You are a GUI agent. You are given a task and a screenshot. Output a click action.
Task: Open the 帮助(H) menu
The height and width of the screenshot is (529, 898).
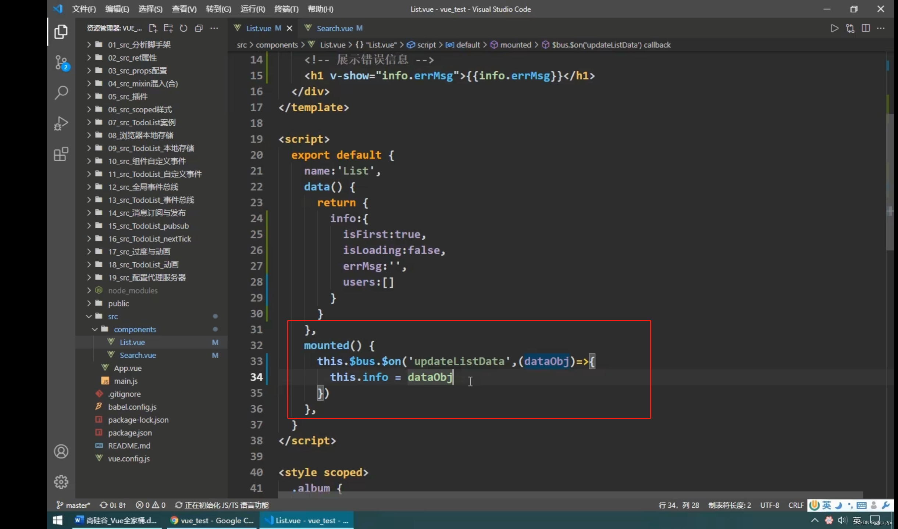pos(321,9)
